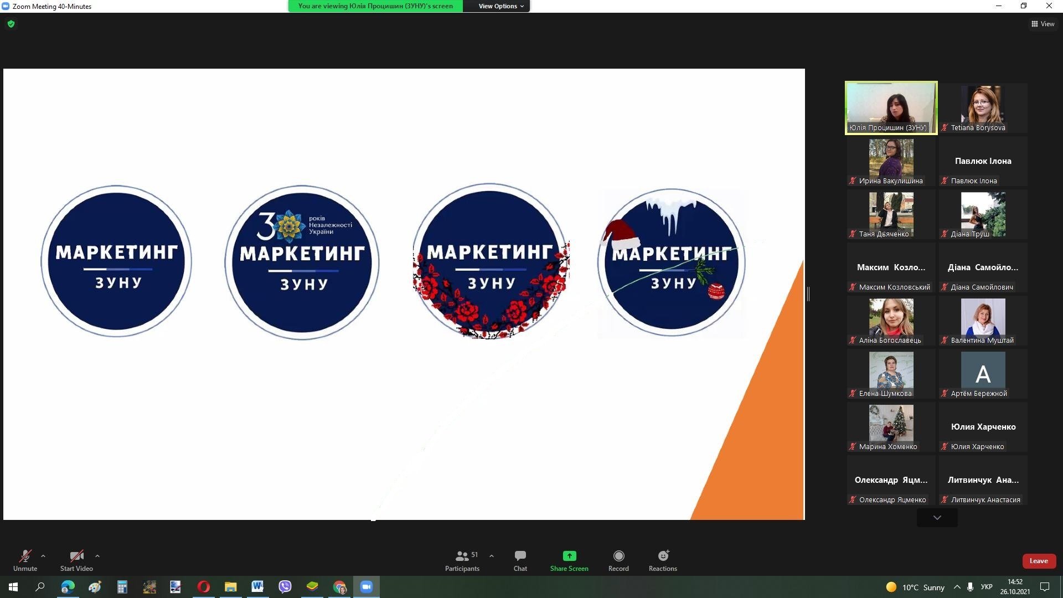The height and width of the screenshot is (598, 1063).
Task: Select Tetiana Borysova video thumbnail
Action: 983,108
